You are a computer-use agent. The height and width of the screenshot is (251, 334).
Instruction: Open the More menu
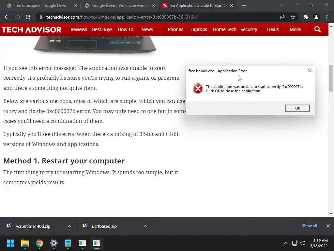(x=295, y=29)
